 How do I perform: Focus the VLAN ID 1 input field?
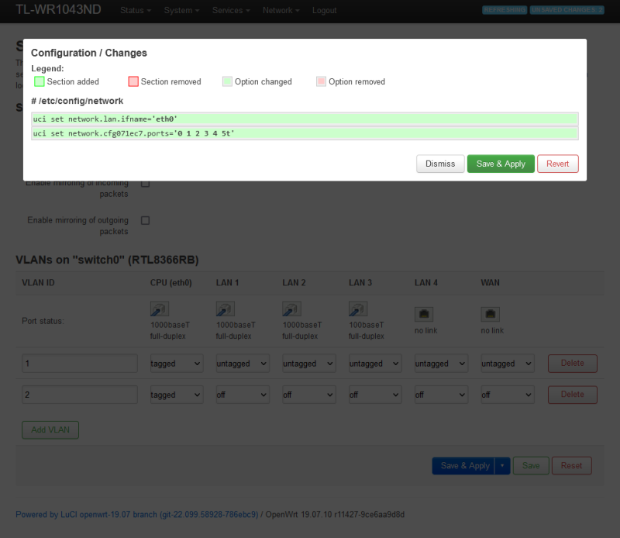(x=80, y=364)
